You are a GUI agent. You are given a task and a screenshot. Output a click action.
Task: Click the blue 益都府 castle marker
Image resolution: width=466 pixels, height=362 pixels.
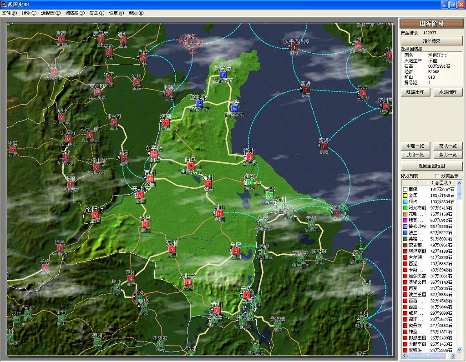coord(199,103)
